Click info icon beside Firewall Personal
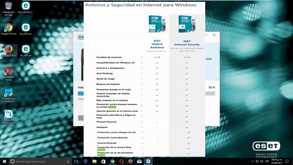The image size is (293, 165). click(x=141, y=122)
